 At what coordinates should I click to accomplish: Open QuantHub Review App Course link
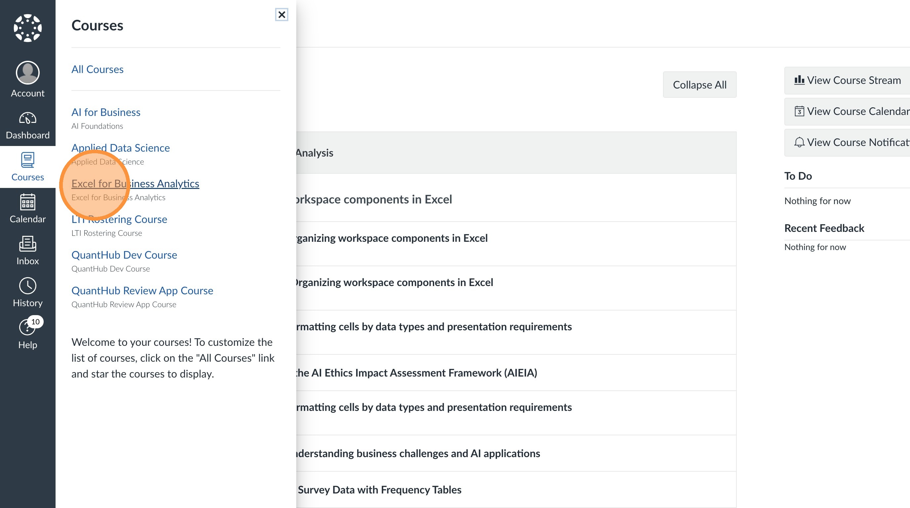pos(142,290)
